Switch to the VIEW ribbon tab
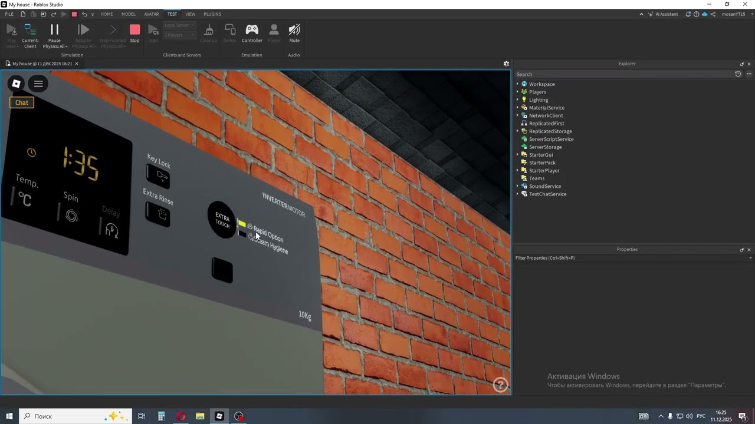Screen dimensions: 755x424 (190, 14)
